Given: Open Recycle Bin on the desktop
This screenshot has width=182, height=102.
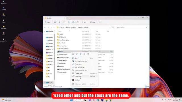Looking at the screenshot, I should click(x=4, y=2).
